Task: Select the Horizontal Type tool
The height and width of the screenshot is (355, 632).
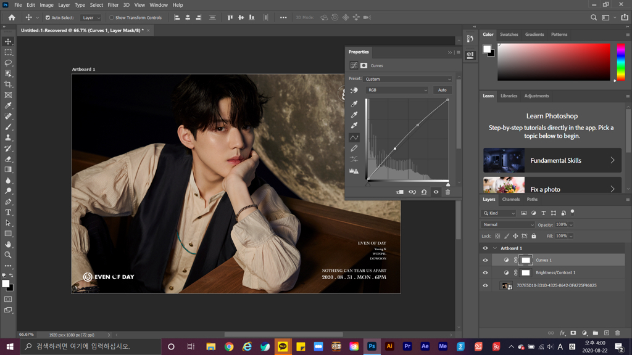Action: [8, 212]
